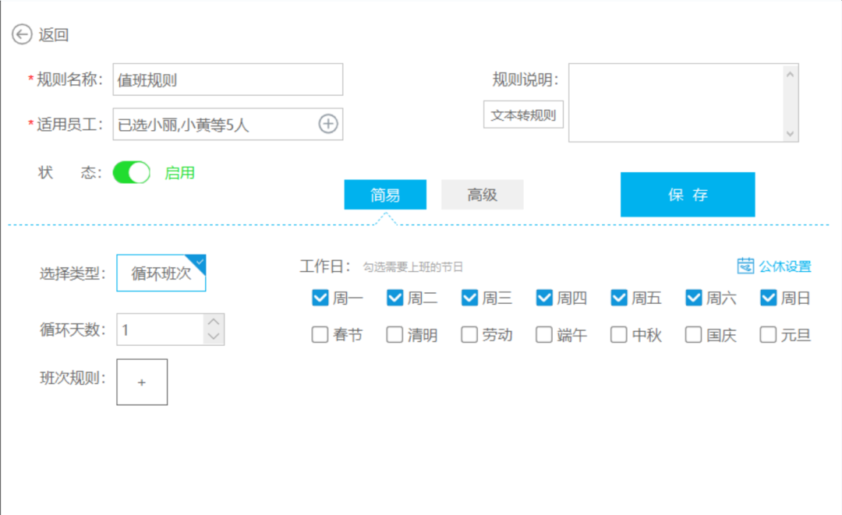Screen dimensions: 842x515
Task: Enable the 劳动 holiday checkbox
Action: (x=469, y=335)
